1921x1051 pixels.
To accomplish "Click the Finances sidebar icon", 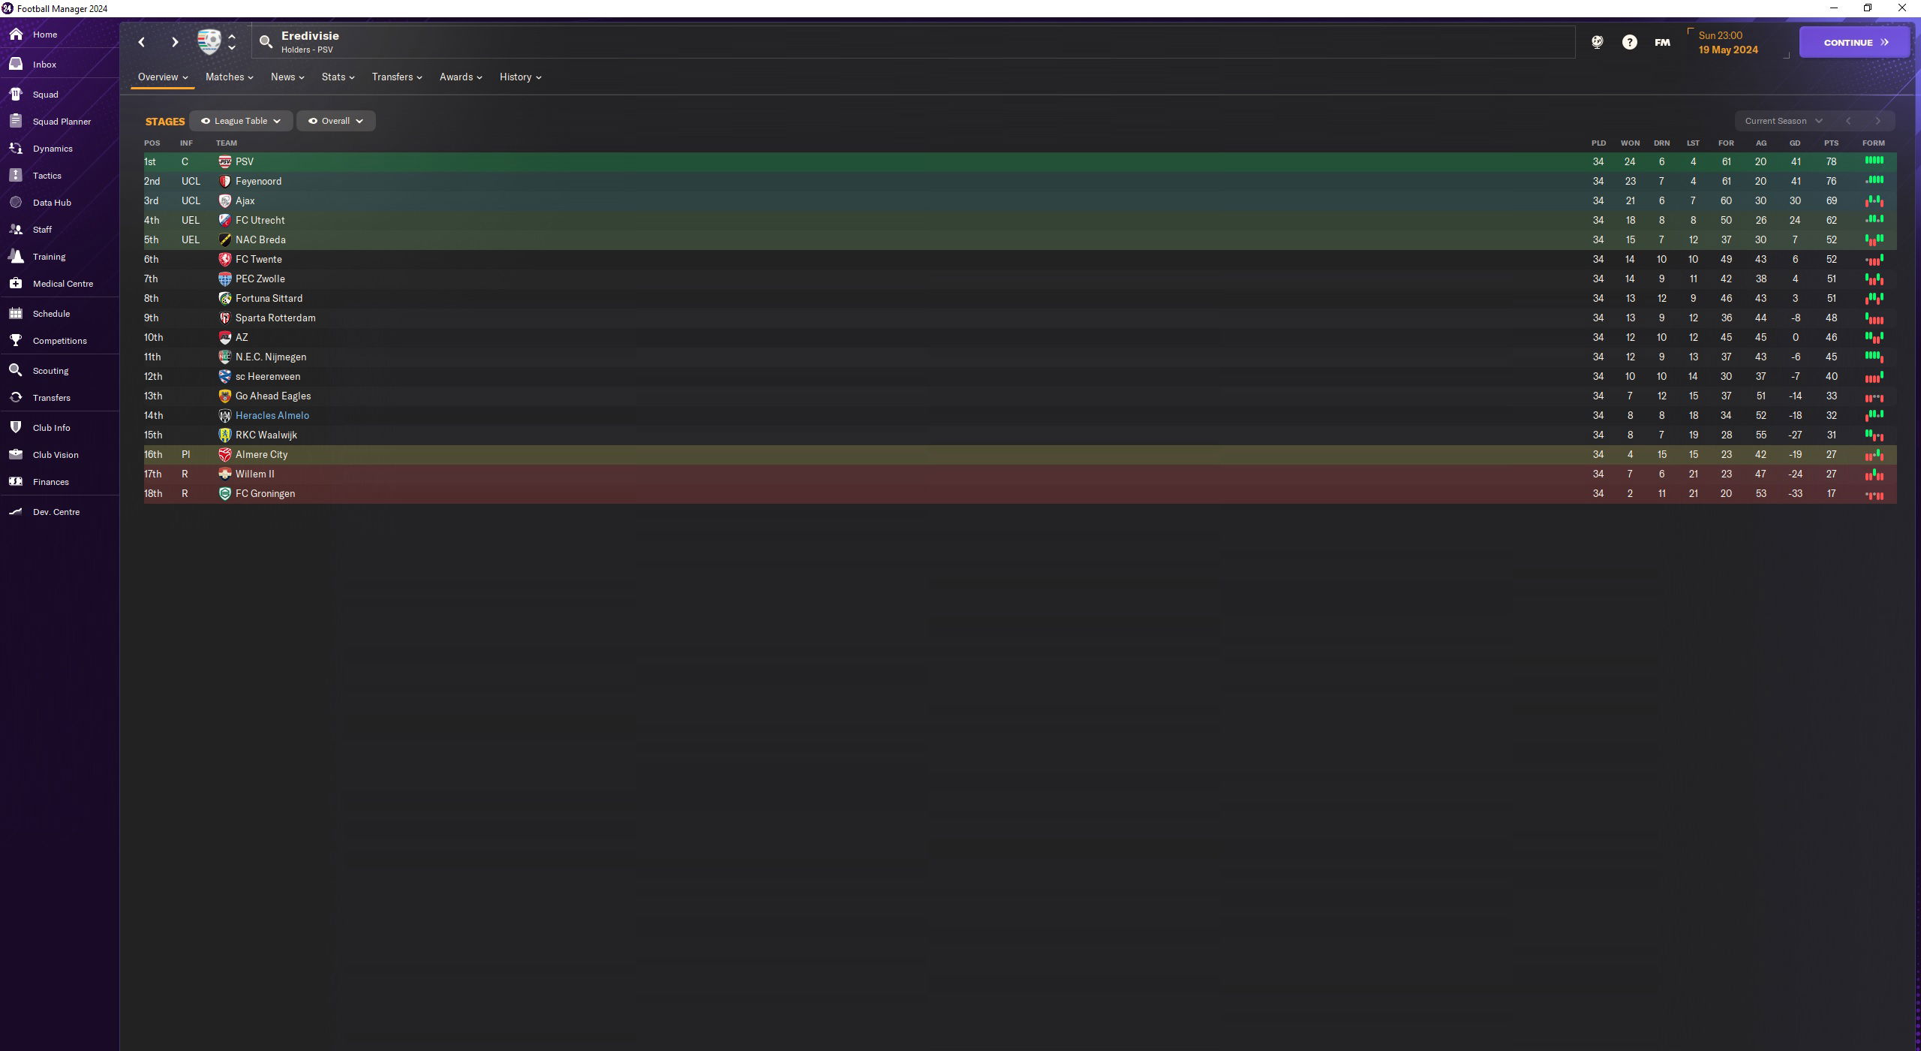I will (x=18, y=481).
